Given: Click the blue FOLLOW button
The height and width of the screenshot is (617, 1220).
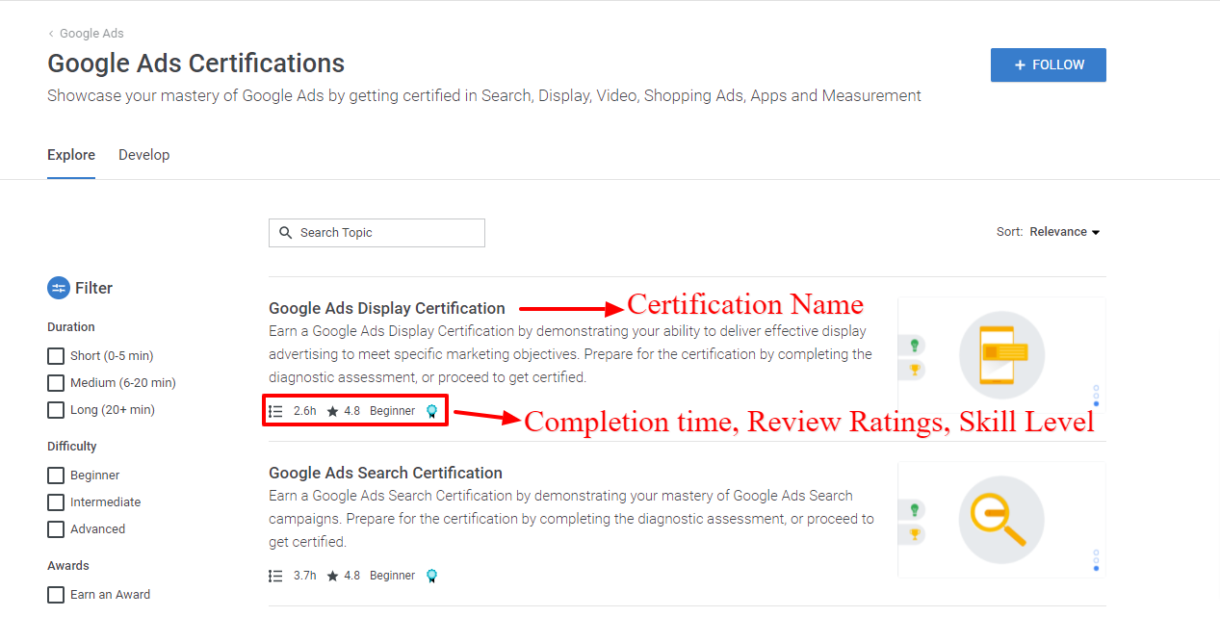Looking at the screenshot, I should [x=1048, y=65].
